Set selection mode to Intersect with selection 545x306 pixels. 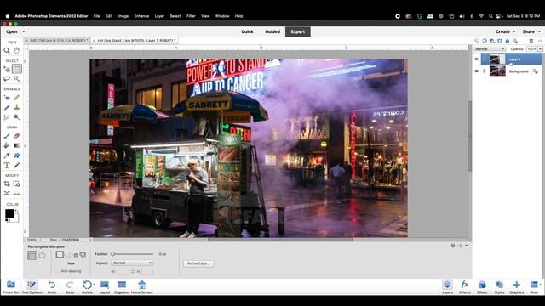pos(83,255)
